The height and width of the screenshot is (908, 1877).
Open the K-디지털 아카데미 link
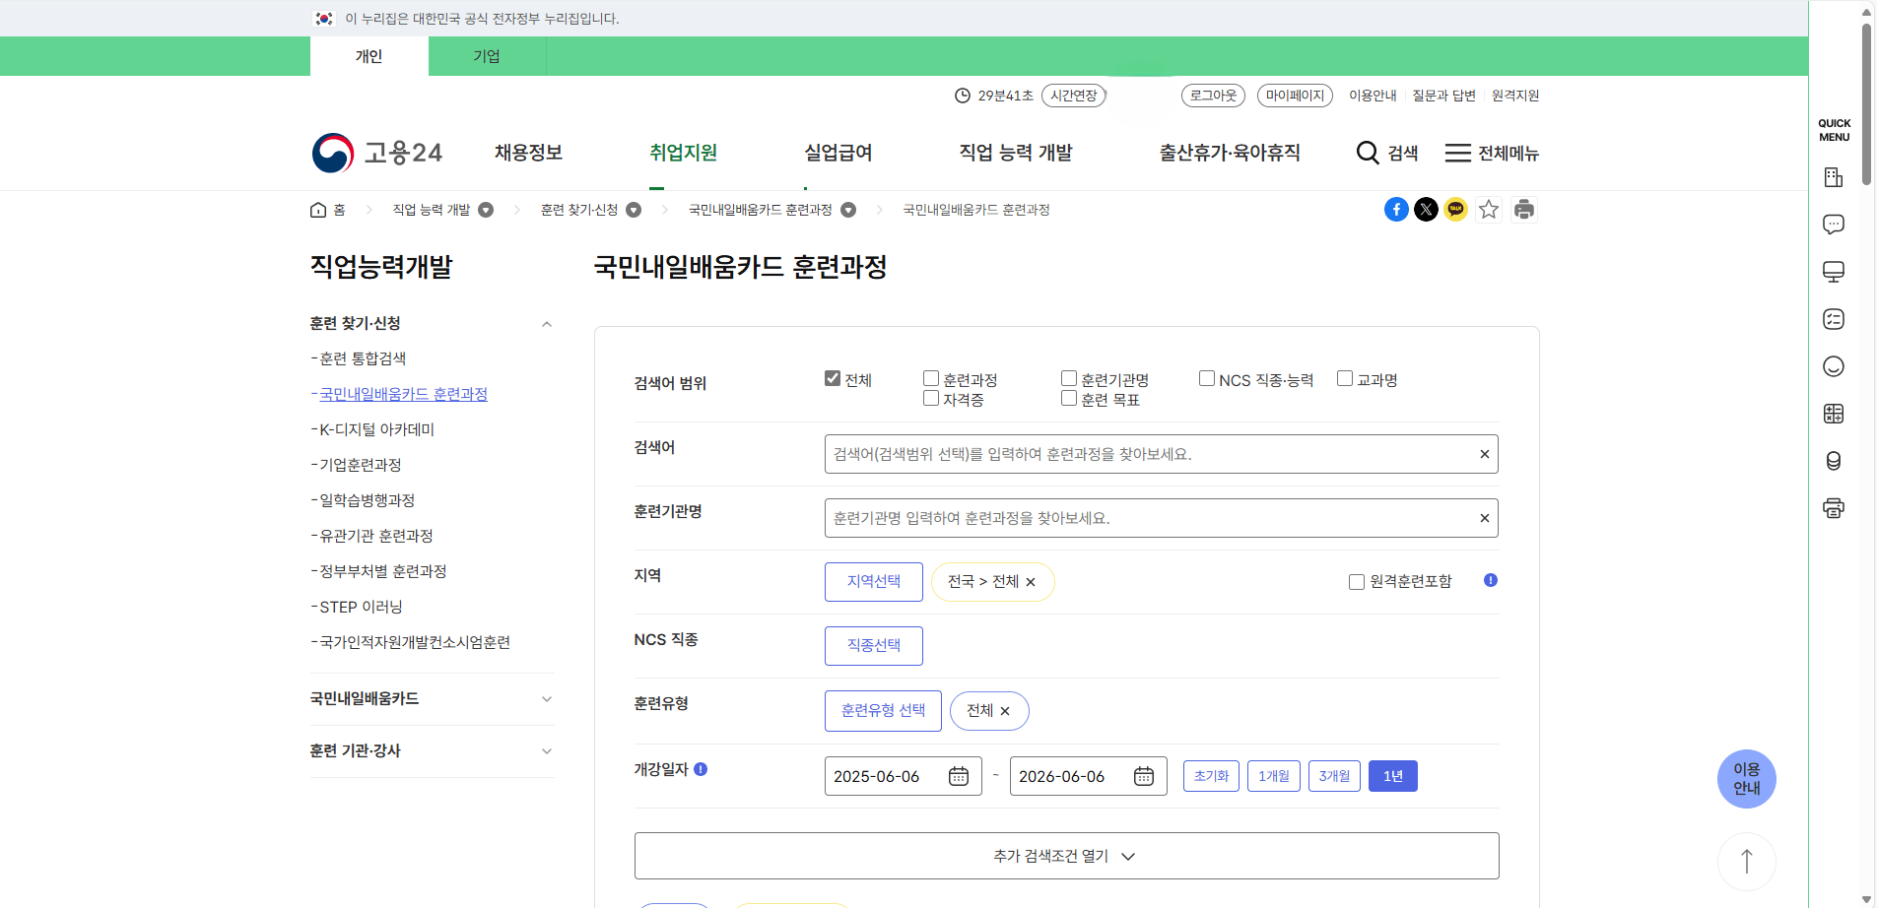[x=377, y=428]
